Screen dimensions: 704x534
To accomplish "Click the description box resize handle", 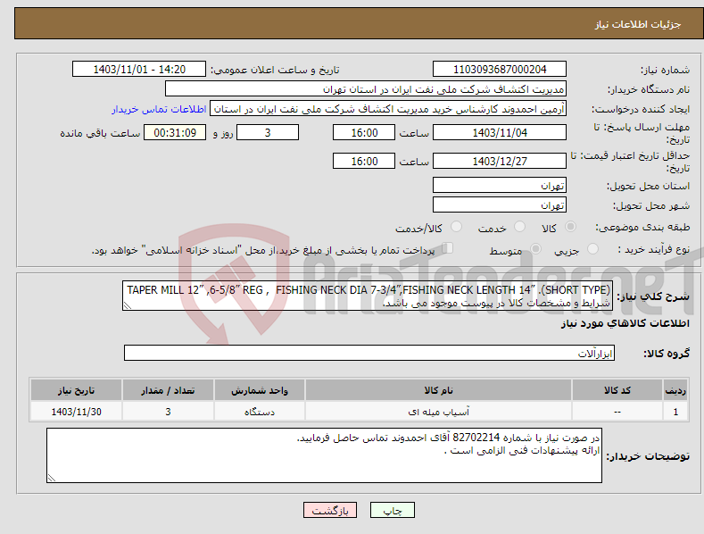I will pyautogui.click(x=128, y=305).
